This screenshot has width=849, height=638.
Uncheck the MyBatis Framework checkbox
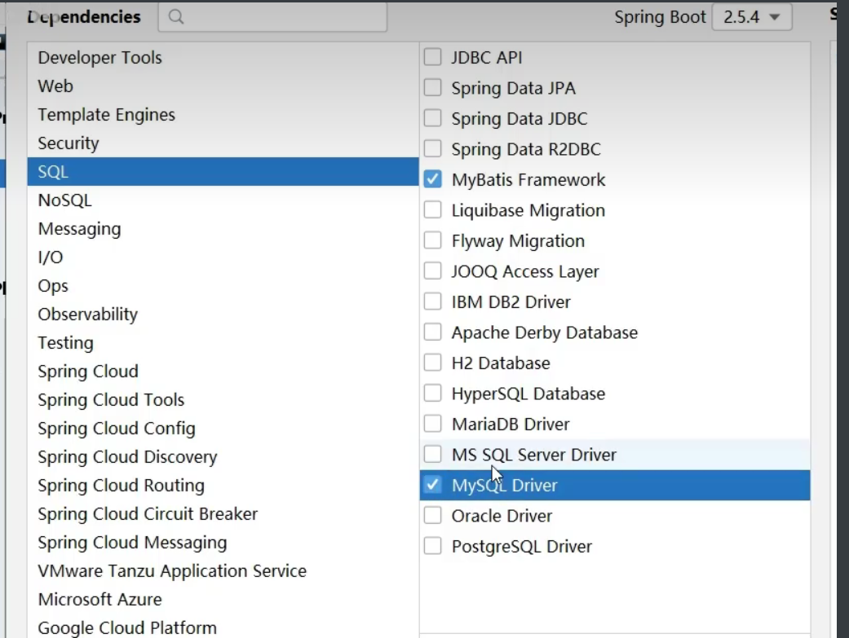click(x=432, y=180)
